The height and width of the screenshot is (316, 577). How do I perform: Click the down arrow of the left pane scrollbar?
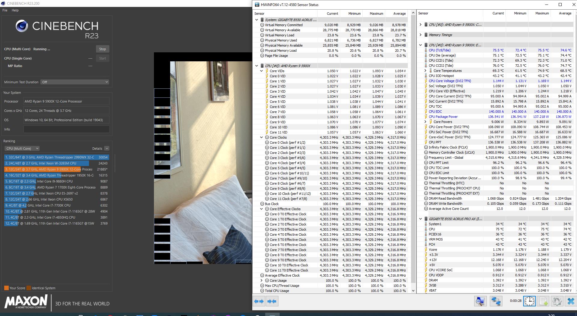pyautogui.click(x=413, y=291)
